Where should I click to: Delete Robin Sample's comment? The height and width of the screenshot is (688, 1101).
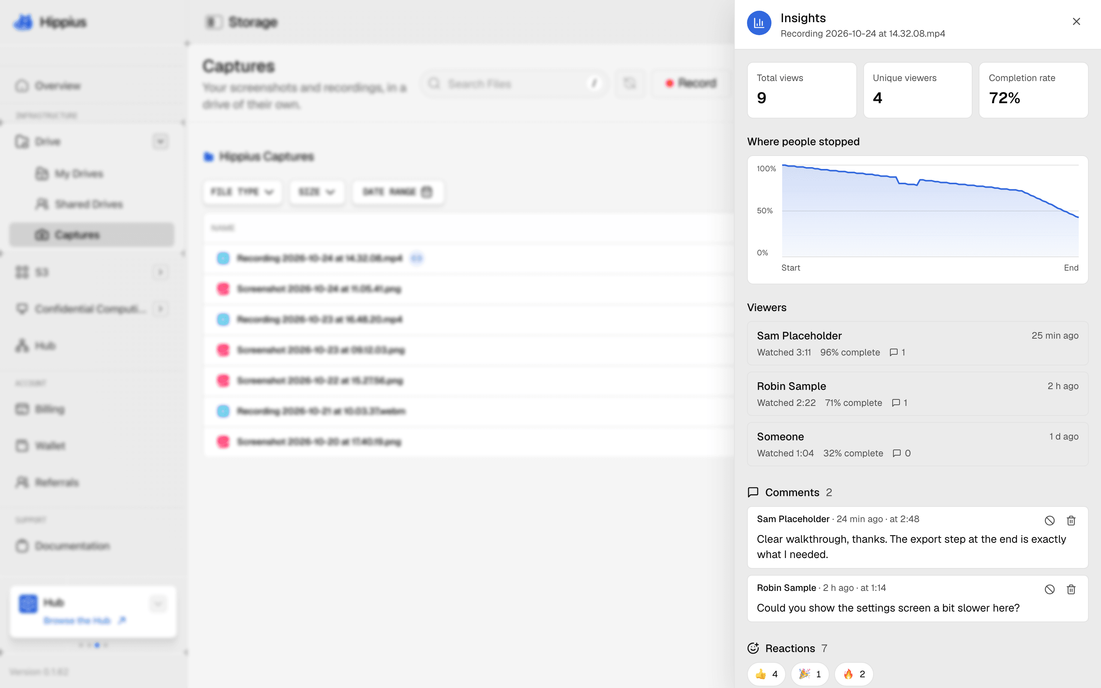[x=1071, y=589]
